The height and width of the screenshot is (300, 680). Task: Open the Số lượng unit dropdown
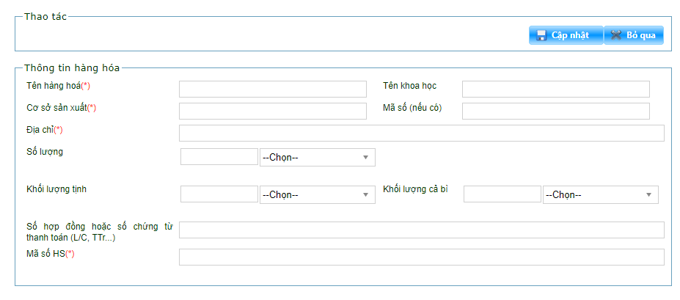317,158
